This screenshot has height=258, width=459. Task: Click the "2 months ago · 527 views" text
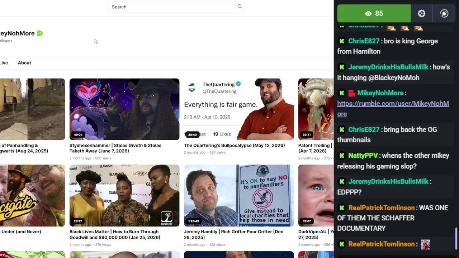pos(205,153)
